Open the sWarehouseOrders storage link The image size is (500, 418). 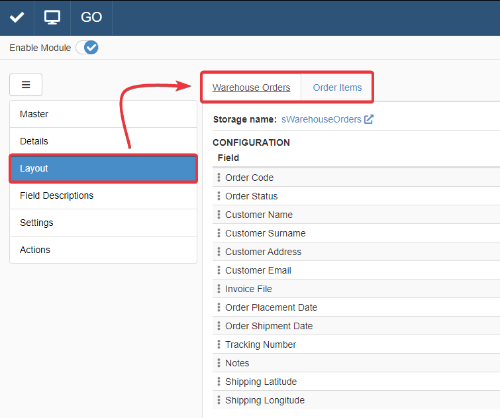point(321,119)
